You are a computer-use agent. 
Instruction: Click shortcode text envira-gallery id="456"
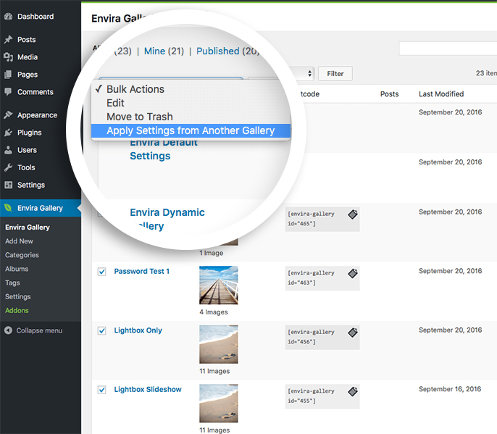click(311, 337)
